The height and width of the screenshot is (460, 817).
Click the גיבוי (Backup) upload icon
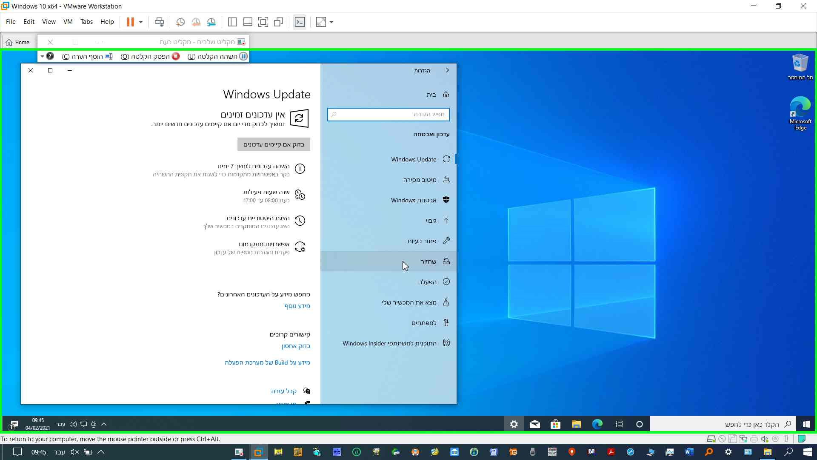(x=446, y=220)
